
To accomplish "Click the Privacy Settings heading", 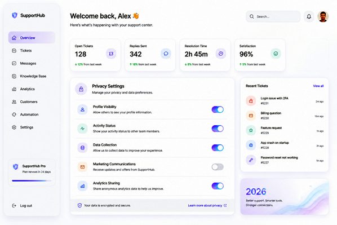I will click(108, 86).
